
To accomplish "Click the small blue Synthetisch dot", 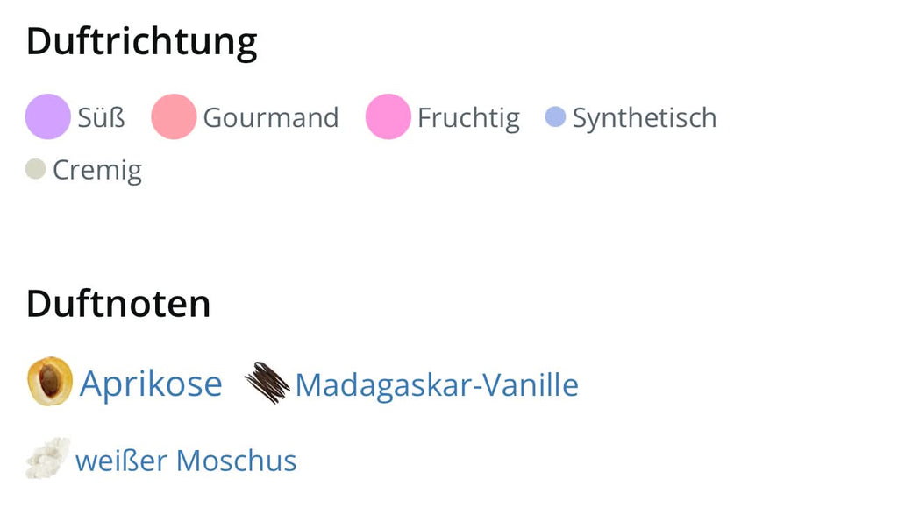I will click(x=555, y=117).
